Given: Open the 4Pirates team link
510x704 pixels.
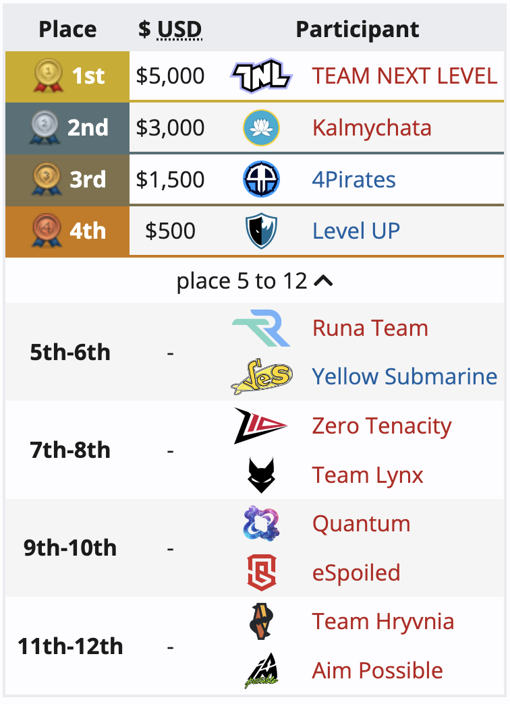Looking at the screenshot, I should pos(353,179).
